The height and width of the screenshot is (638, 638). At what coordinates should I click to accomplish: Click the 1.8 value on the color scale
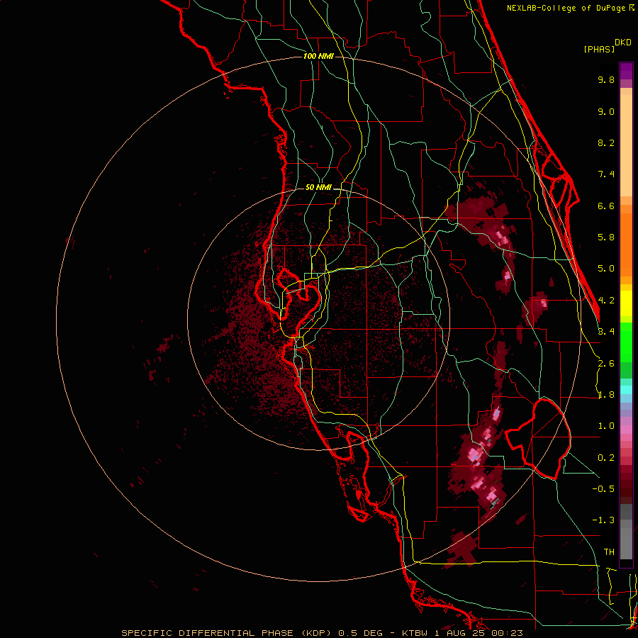606,395
